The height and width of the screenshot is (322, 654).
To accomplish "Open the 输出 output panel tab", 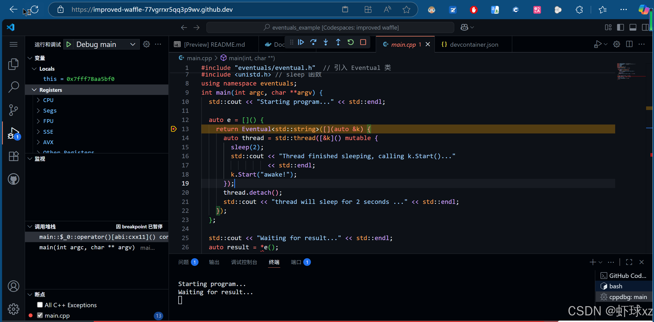I will pyautogui.click(x=214, y=262).
